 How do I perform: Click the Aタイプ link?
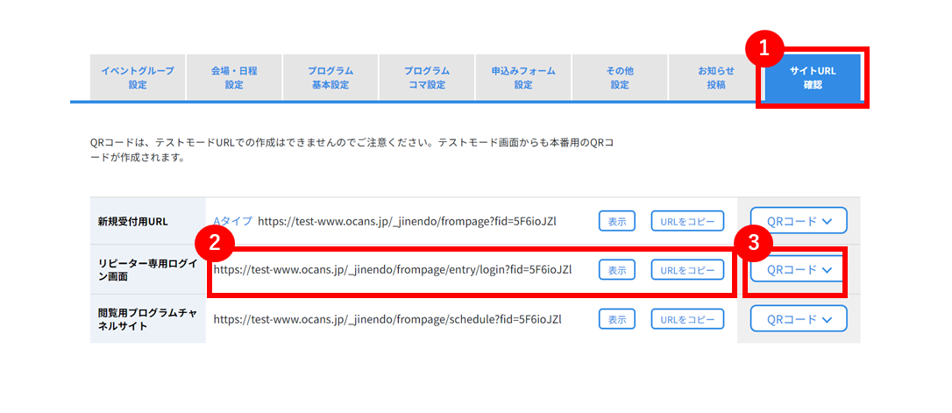[x=232, y=221]
